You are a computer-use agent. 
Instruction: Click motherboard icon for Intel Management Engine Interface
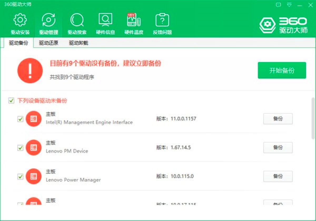point(34,119)
